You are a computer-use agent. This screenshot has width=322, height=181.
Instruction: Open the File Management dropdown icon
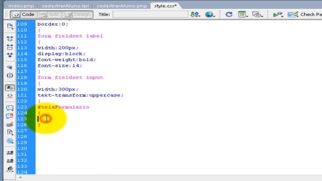[195, 15]
